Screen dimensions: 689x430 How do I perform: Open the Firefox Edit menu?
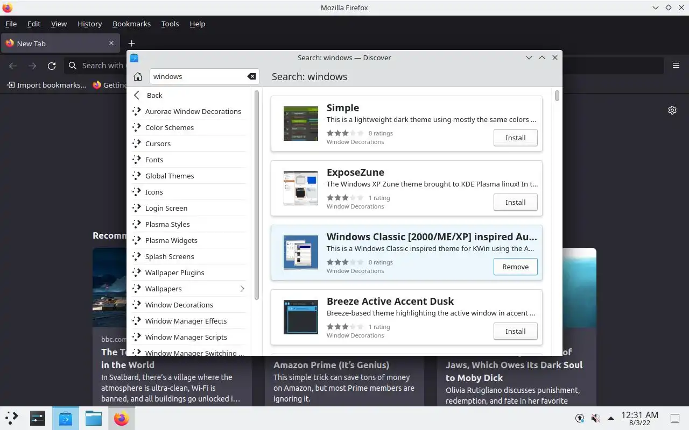34,24
